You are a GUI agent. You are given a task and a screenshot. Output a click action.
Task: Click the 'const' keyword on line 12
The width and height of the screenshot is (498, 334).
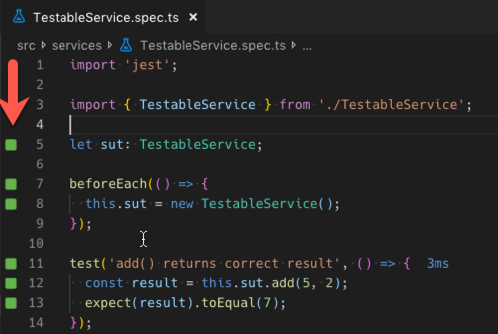click(105, 283)
